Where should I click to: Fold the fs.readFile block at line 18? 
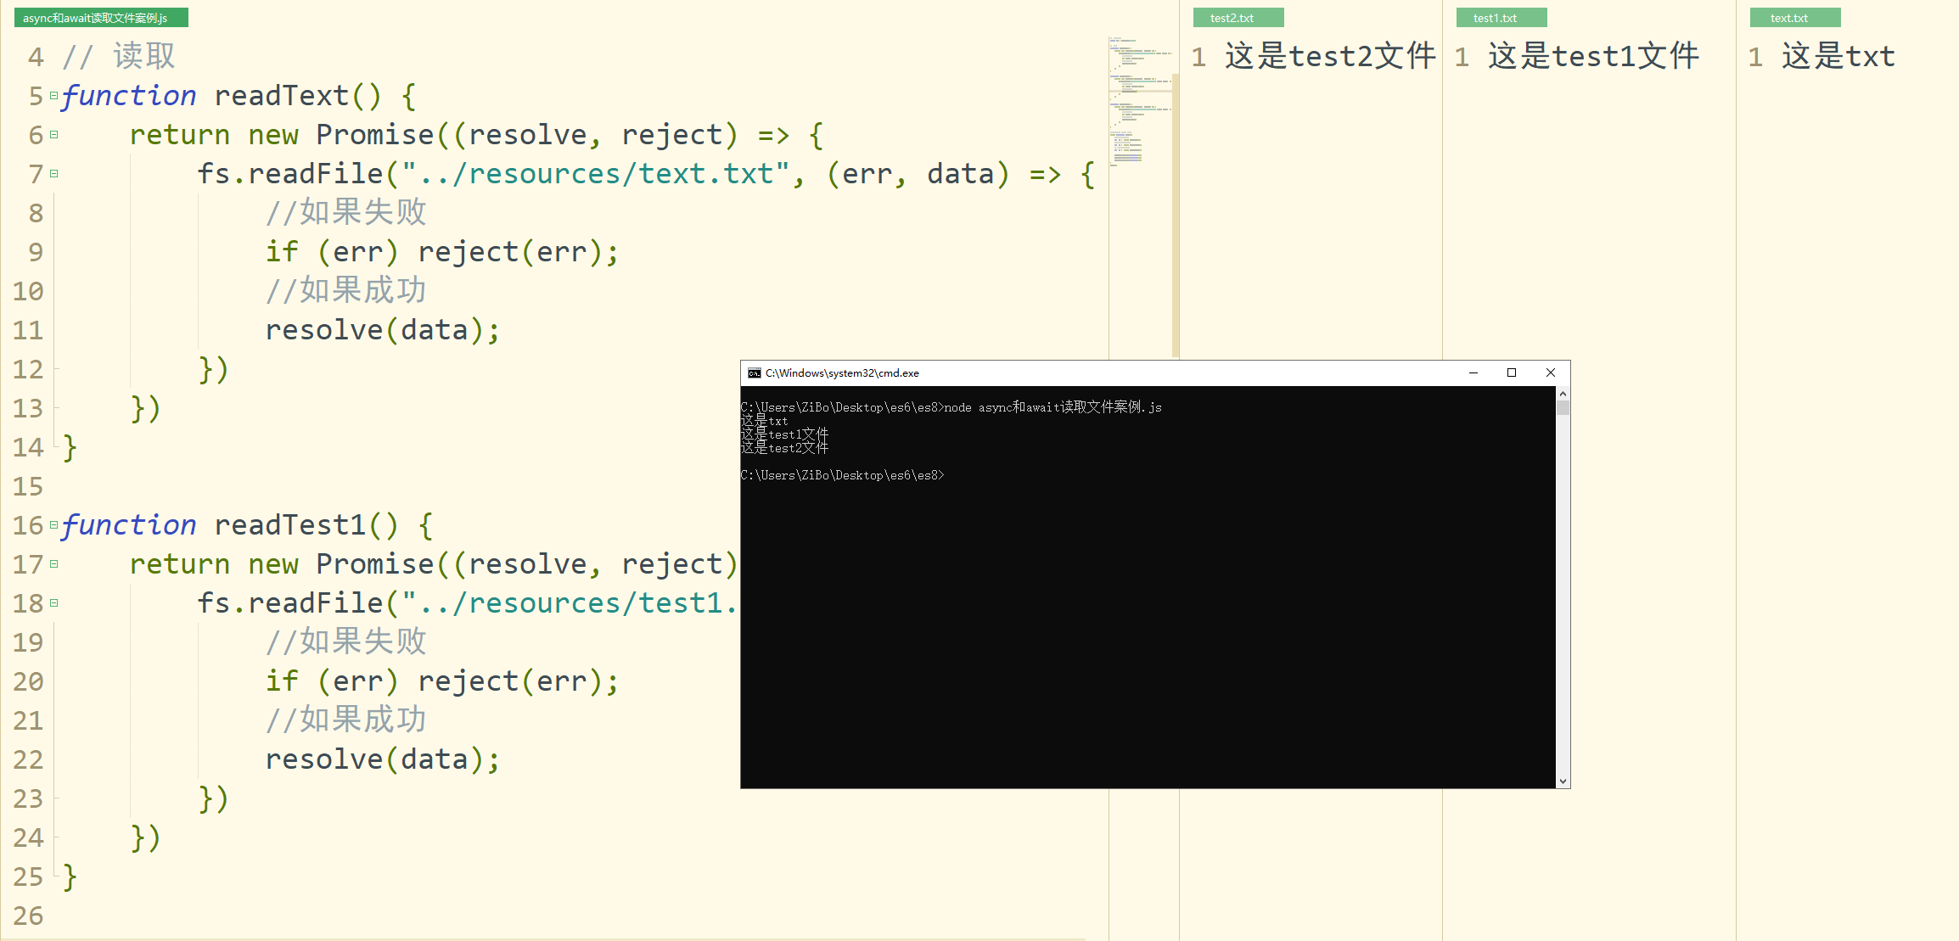coord(54,603)
